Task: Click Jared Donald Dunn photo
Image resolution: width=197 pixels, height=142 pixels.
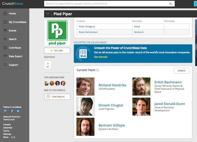Action: pos(141,107)
